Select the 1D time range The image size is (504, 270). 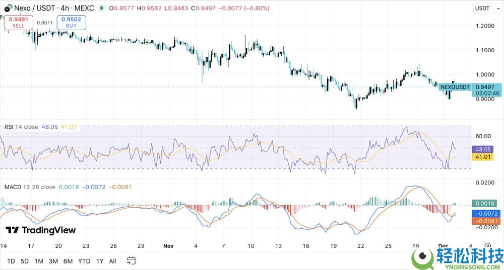10,261
